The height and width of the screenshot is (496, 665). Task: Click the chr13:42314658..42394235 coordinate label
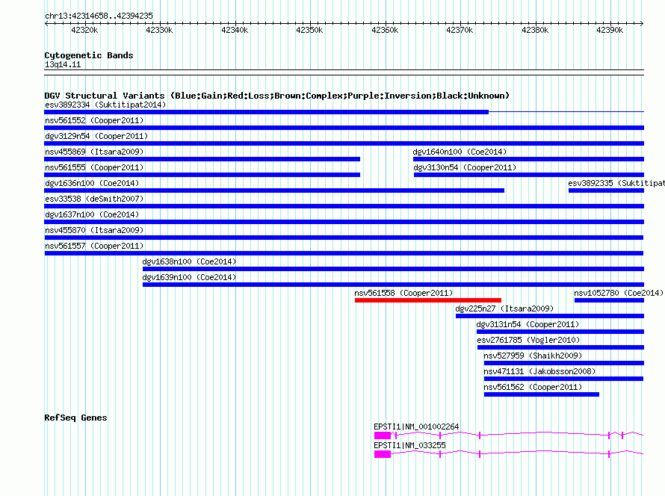pos(99,16)
